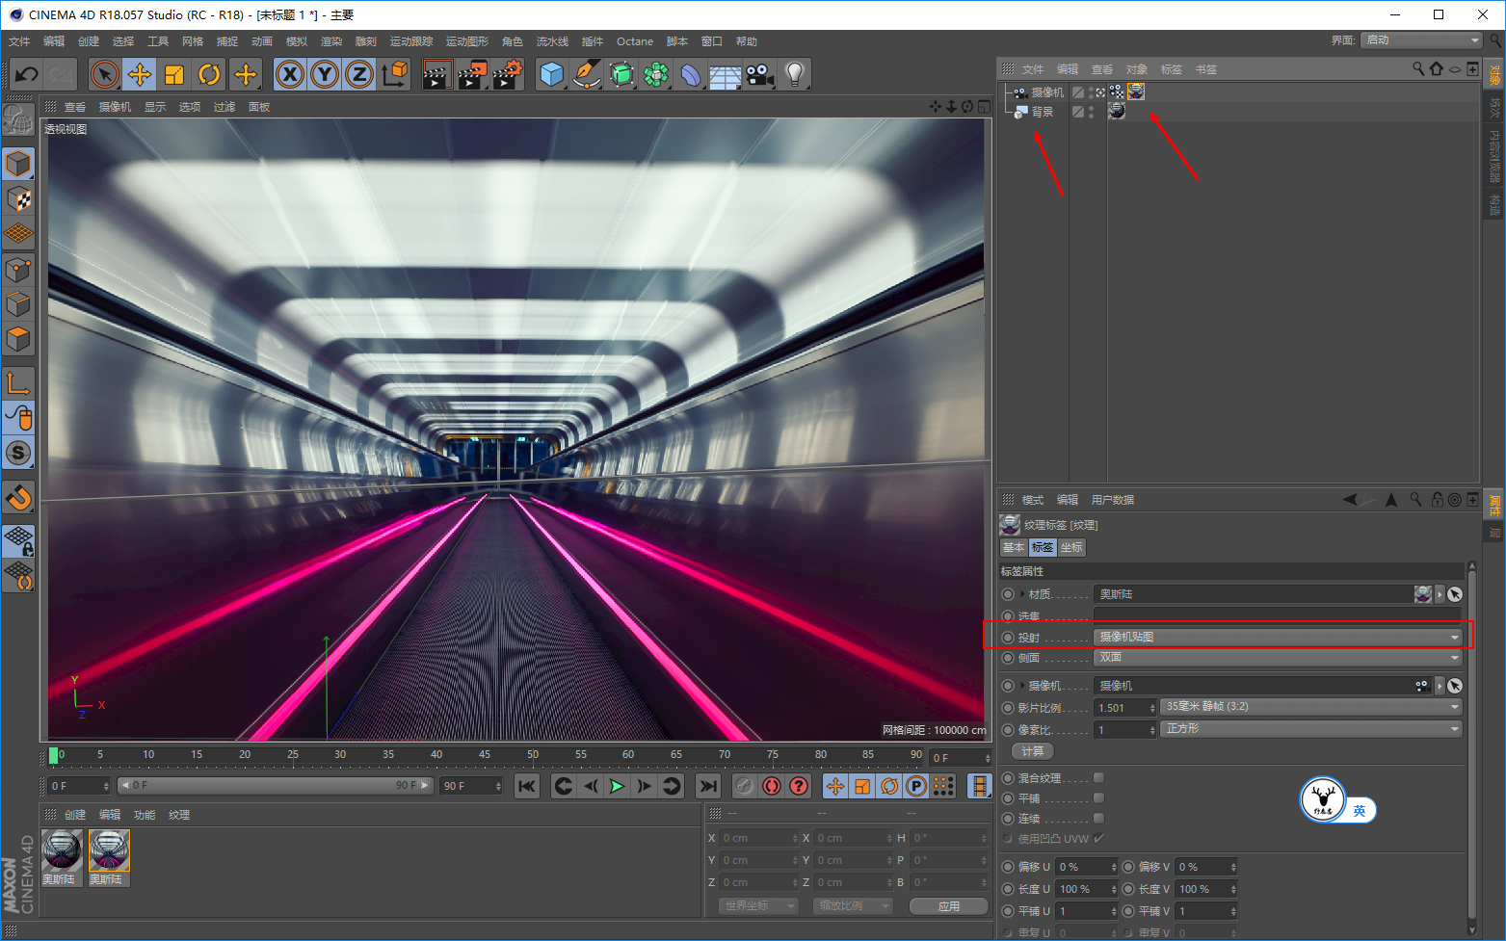Expand the 摄像机 link field triangle

tap(1022, 686)
